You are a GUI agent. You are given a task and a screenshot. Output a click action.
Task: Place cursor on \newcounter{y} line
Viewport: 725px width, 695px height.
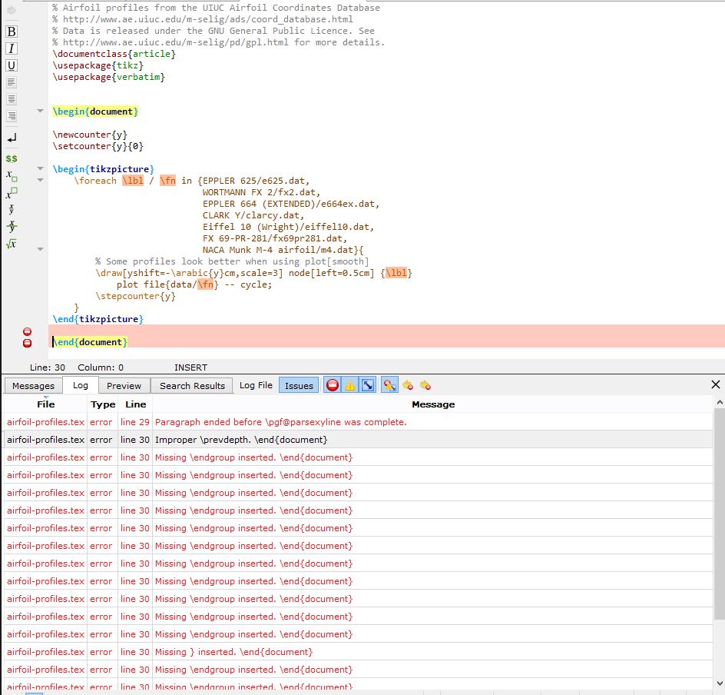[x=90, y=135]
